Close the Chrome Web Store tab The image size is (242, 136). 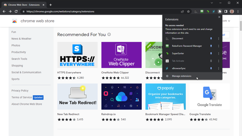43,5
